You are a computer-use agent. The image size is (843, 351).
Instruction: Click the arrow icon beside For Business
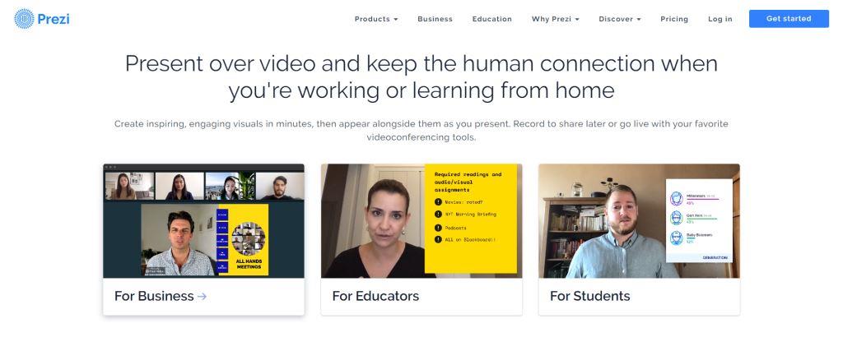pos(203,296)
